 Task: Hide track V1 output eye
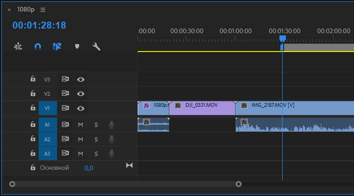[81, 109]
